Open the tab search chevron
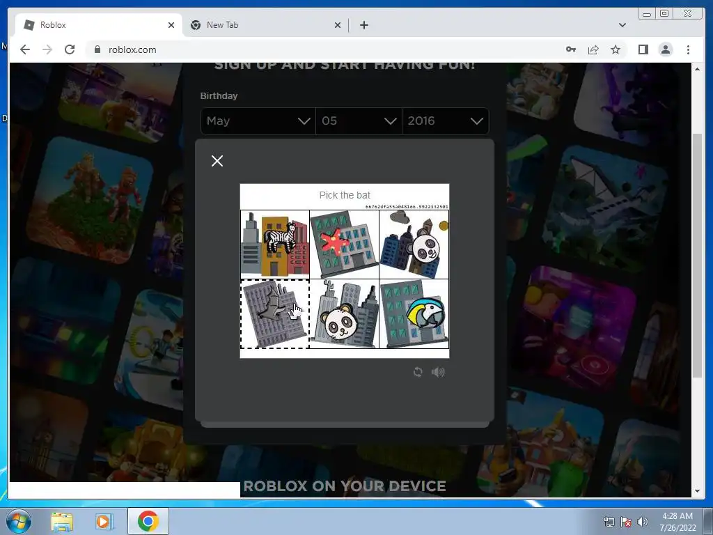713x535 pixels. click(x=622, y=25)
